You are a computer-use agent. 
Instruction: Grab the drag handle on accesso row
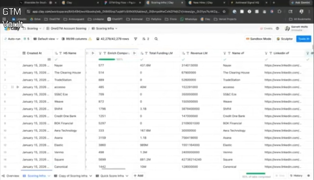[x=12, y=87]
